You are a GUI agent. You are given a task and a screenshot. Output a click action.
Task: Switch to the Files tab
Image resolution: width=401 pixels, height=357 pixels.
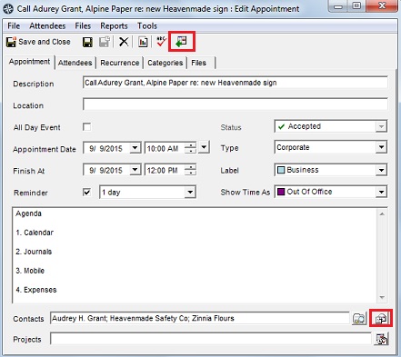click(201, 63)
